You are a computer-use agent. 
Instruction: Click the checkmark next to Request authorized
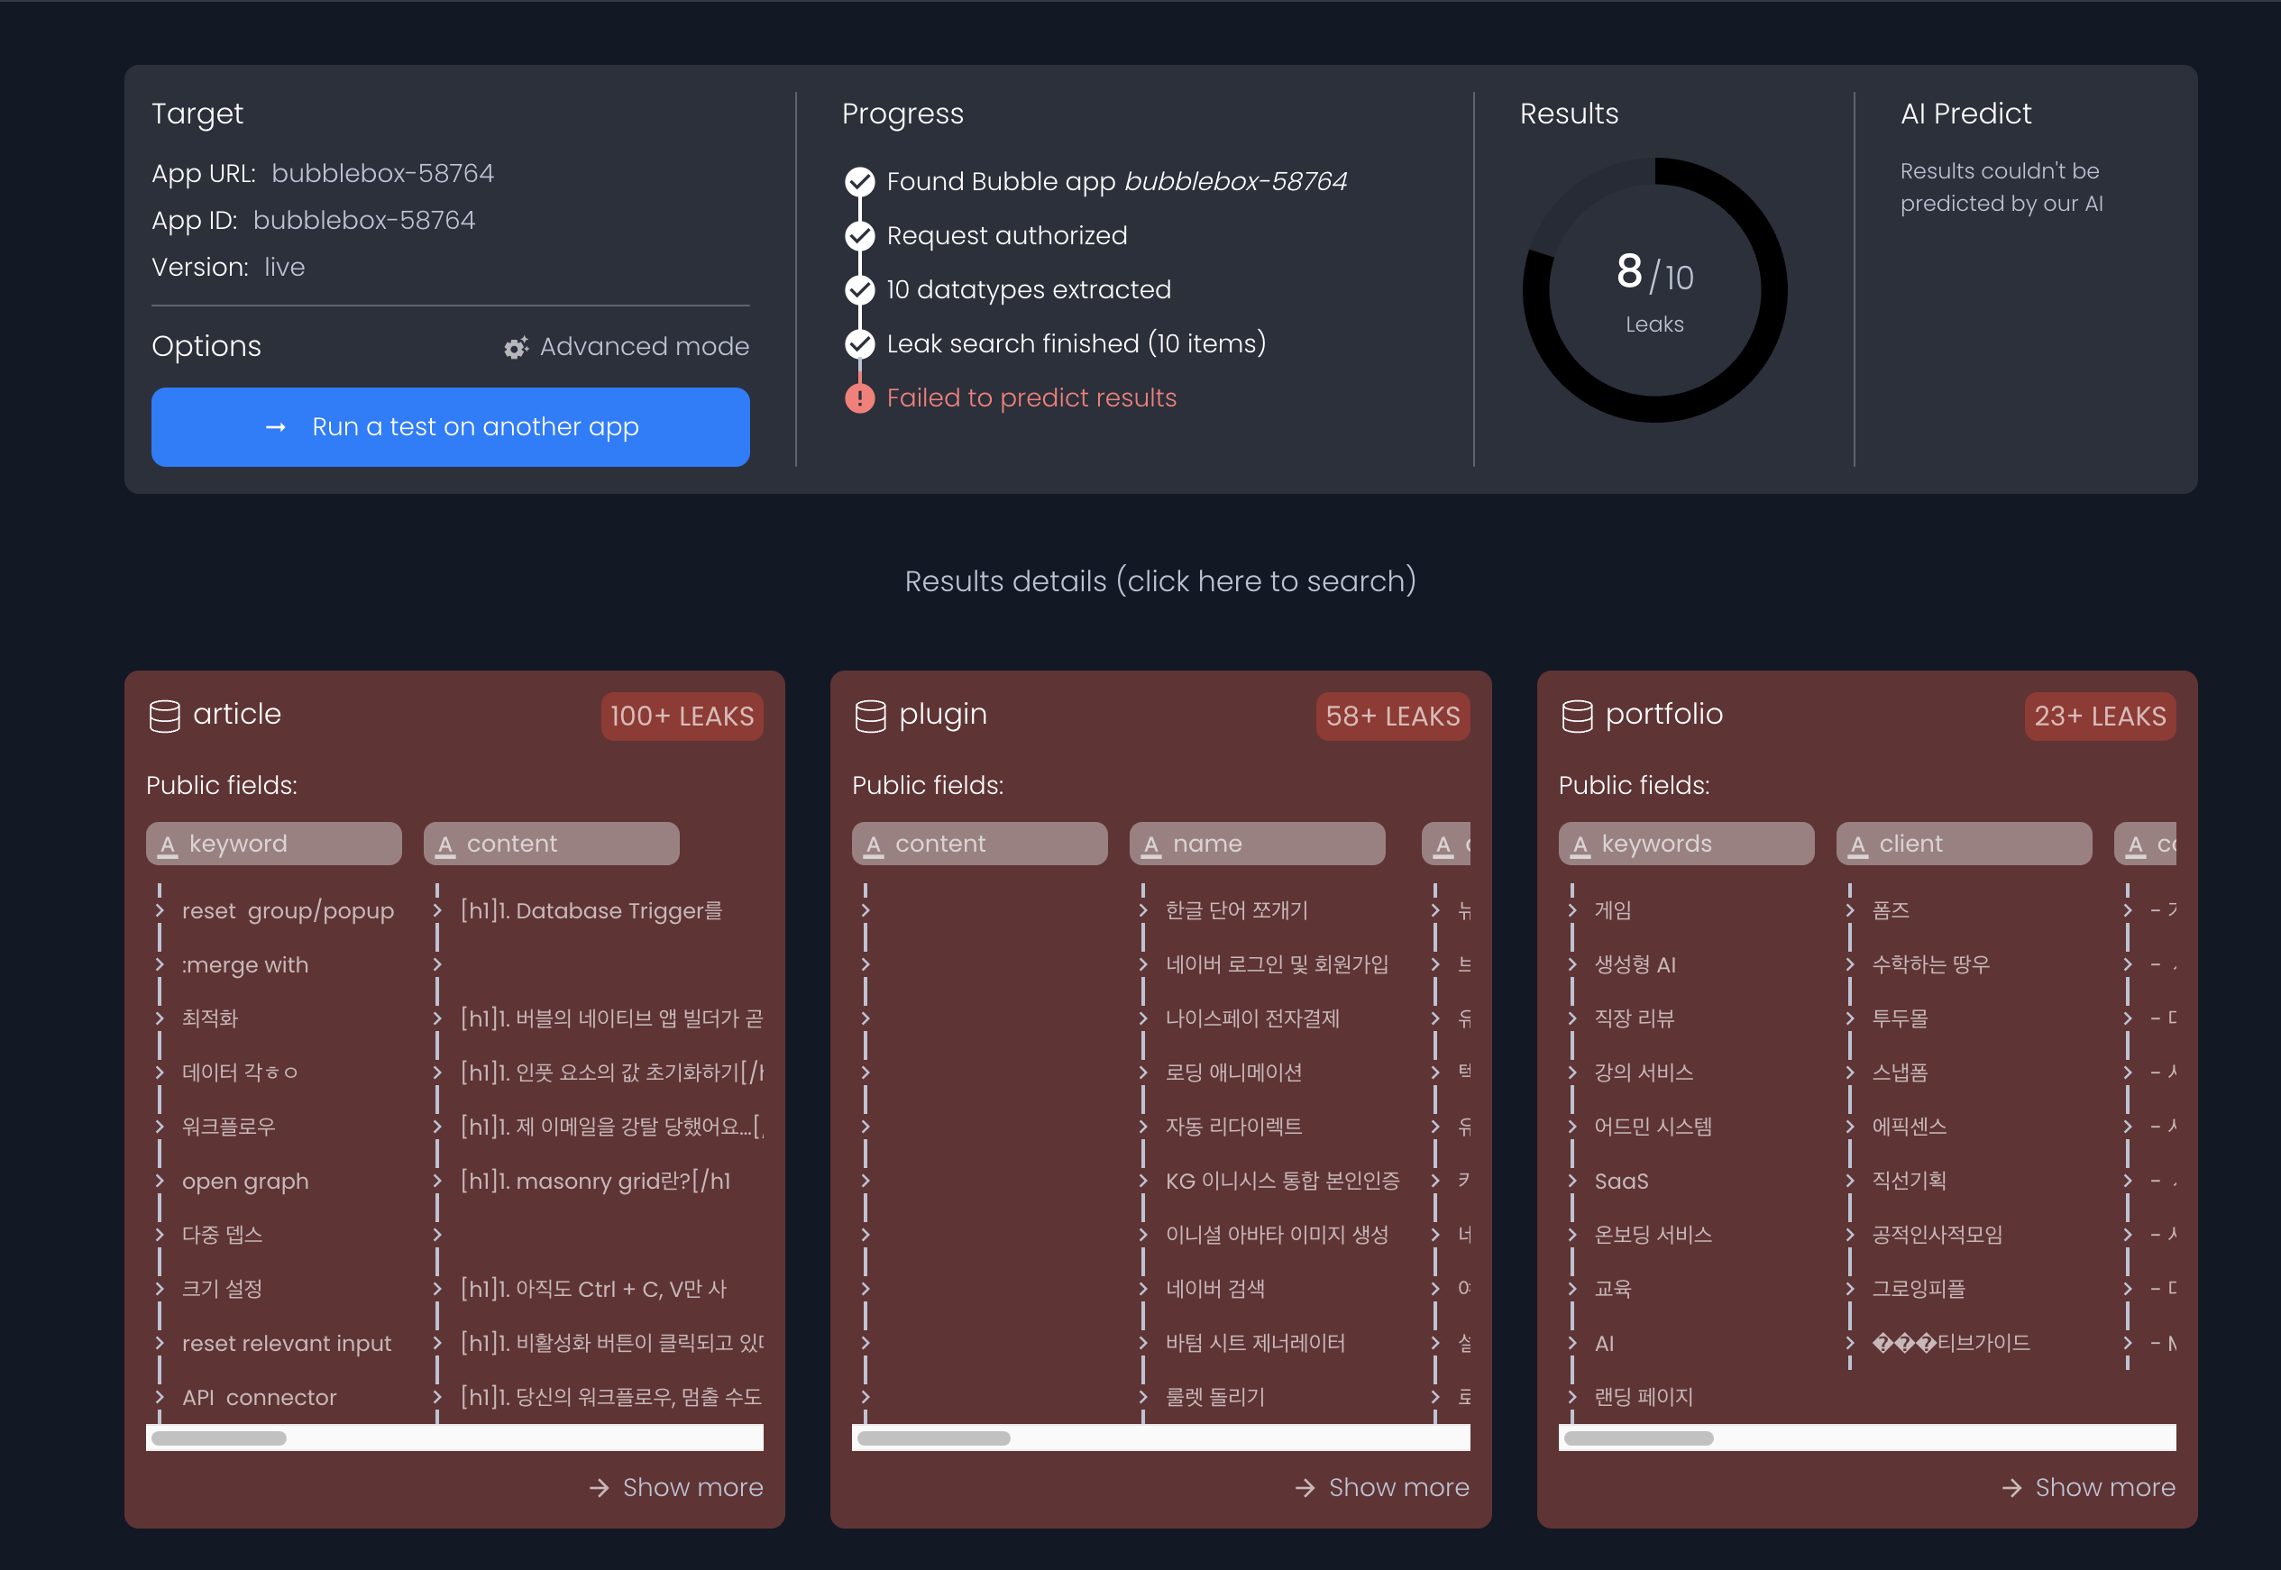tap(859, 236)
